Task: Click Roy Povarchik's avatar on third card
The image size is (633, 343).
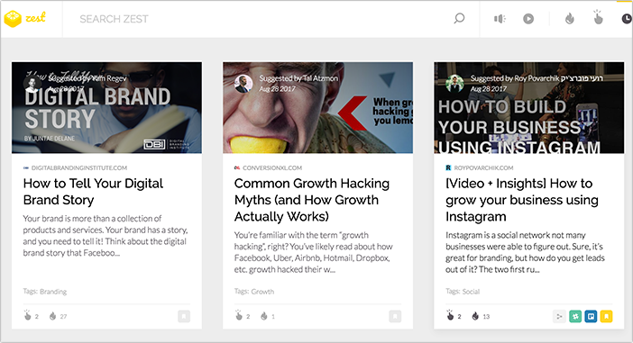Action: coord(454,84)
